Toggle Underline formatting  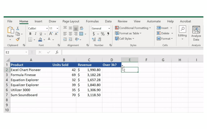click(41, 34)
